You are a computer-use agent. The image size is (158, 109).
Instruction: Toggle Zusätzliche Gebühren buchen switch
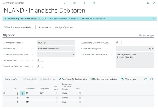click(40, 66)
